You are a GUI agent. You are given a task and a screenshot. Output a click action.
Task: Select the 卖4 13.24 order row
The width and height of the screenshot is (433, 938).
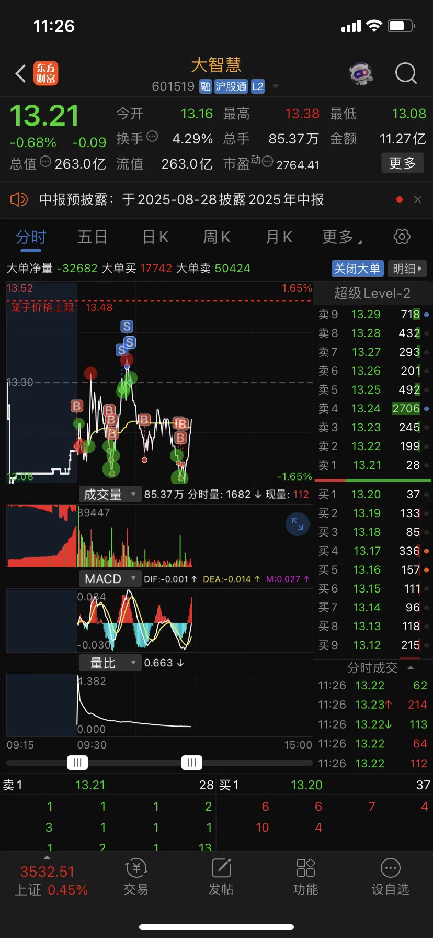(x=373, y=408)
